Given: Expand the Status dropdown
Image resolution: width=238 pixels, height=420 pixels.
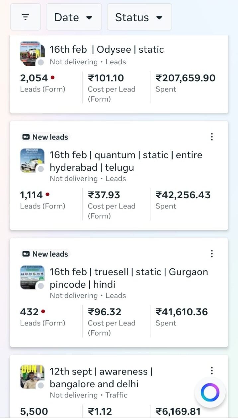Looking at the screenshot, I should tap(139, 17).
